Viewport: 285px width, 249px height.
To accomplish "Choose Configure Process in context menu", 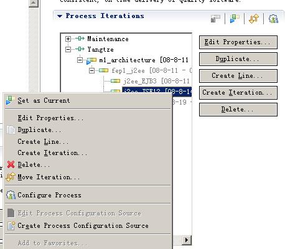I will (88, 195).
